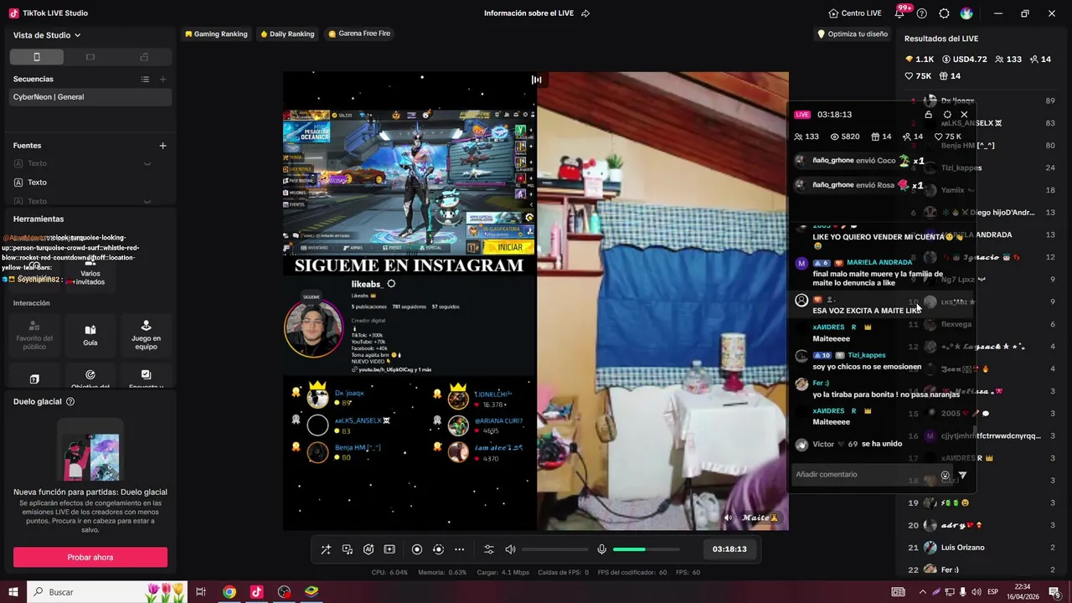Open the profile avatar menu

click(x=966, y=13)
